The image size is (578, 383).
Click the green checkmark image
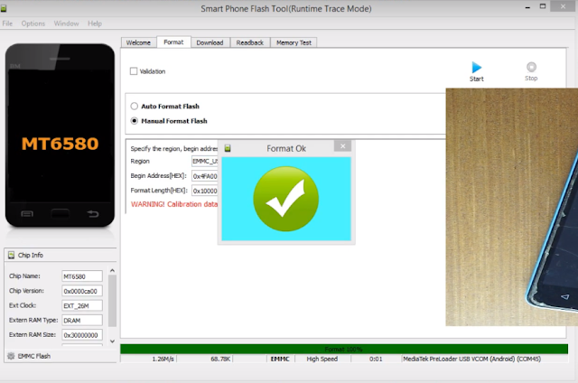[286, 199]
